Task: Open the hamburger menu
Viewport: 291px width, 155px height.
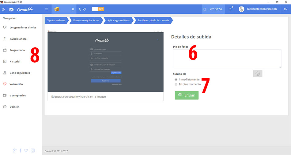Action: (x=47, y=9)
